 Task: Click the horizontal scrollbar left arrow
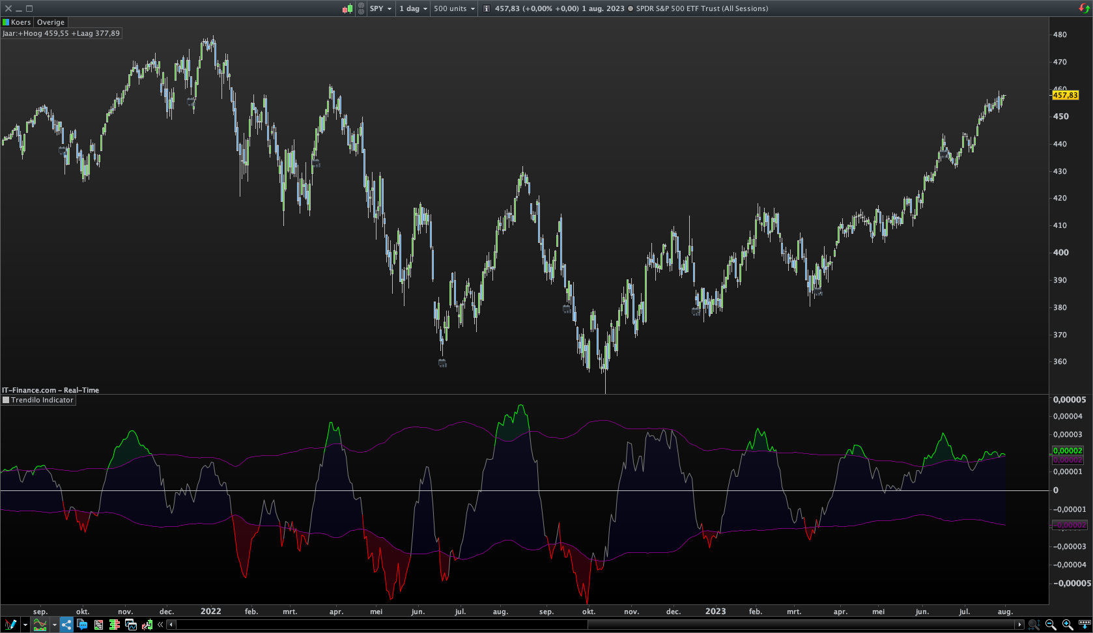click(x=171, y=625)
